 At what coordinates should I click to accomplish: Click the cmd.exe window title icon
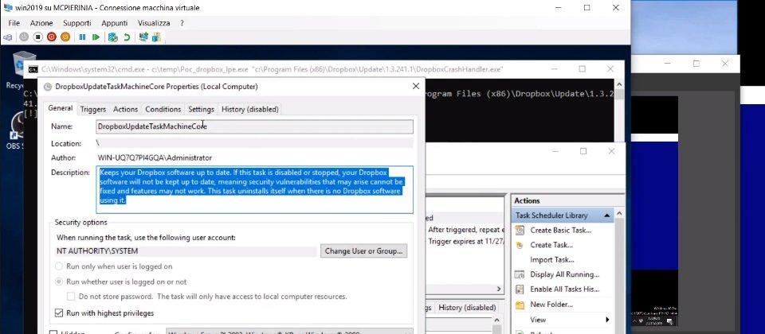click(33, 70)
